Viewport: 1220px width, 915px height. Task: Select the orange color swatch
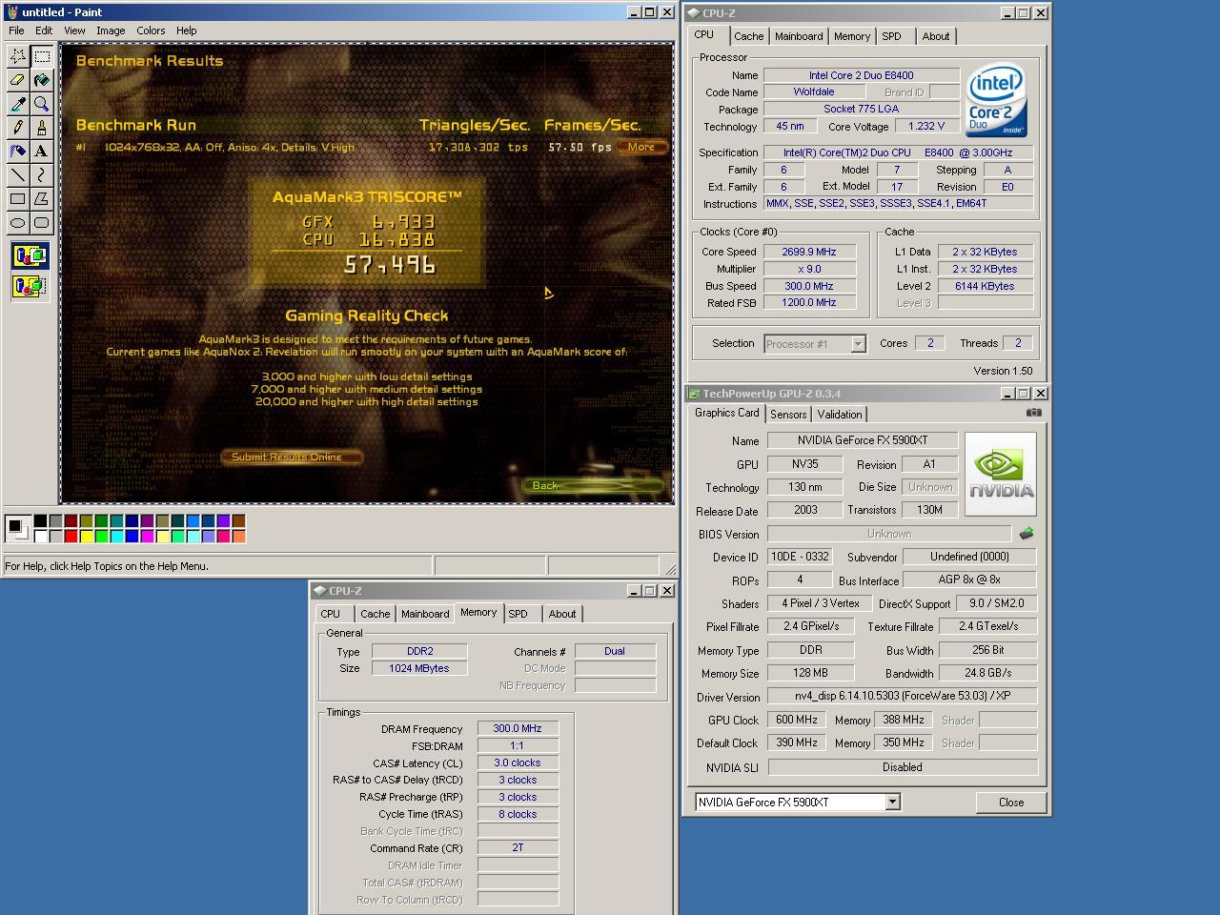pos(238,536)
